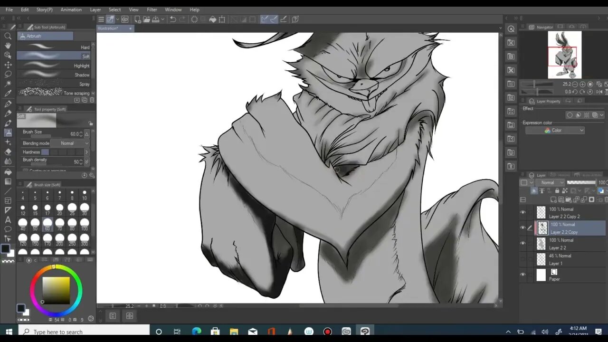Select the Hard airbrush sub tool
Screen dimensions: 608x342
point(54,47)
